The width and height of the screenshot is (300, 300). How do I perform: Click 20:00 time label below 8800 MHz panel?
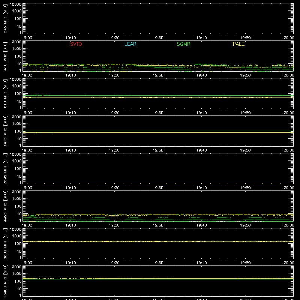(x=289, y=263)
